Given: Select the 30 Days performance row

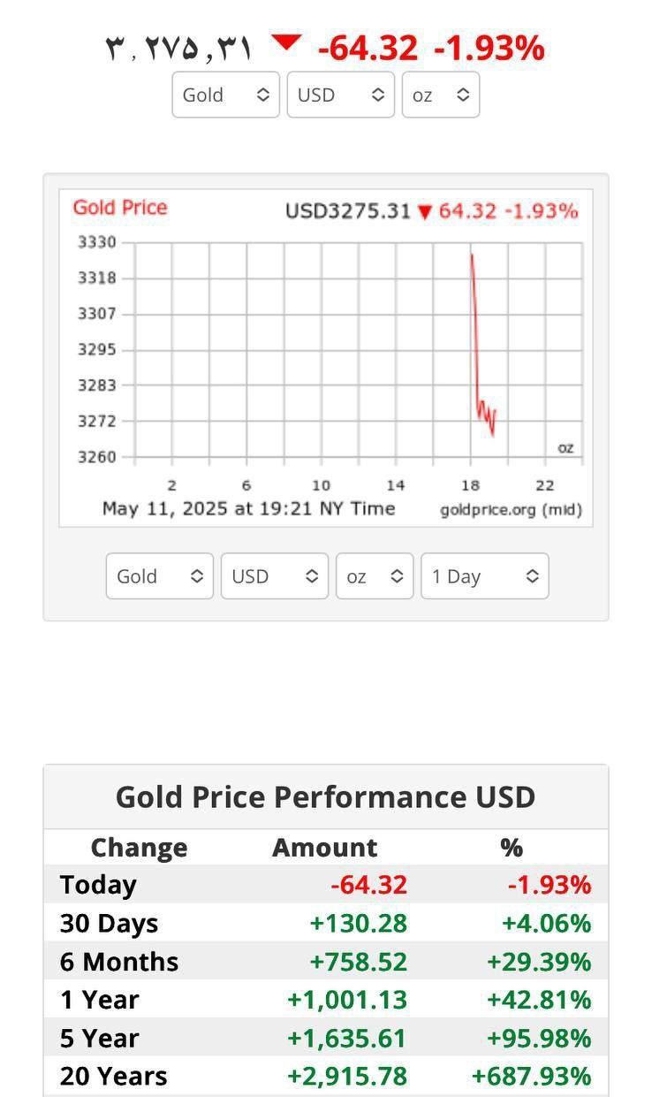Looking at the screenshot, I should tap(325, 923).
